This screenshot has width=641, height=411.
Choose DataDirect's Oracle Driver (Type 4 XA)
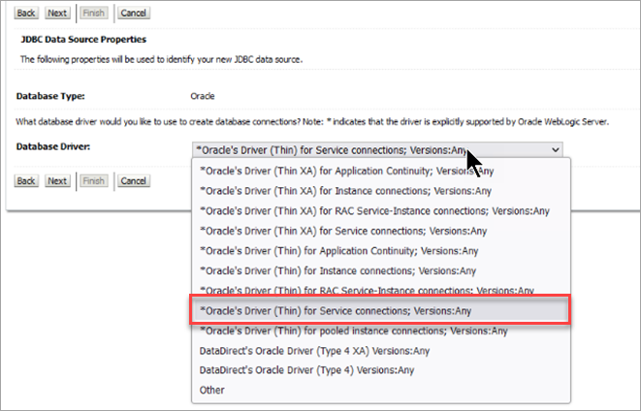(381, 351)
